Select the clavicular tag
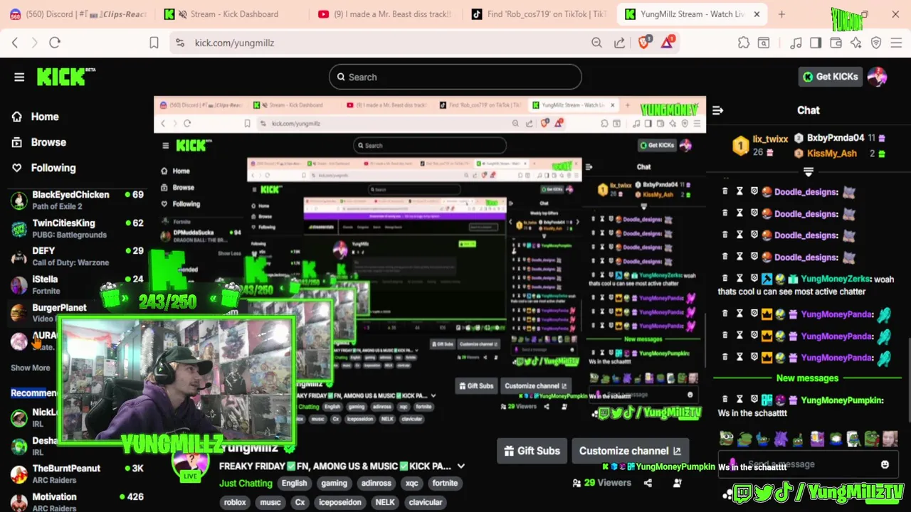Screen dimensions: 911x512 tap(426, 502)
